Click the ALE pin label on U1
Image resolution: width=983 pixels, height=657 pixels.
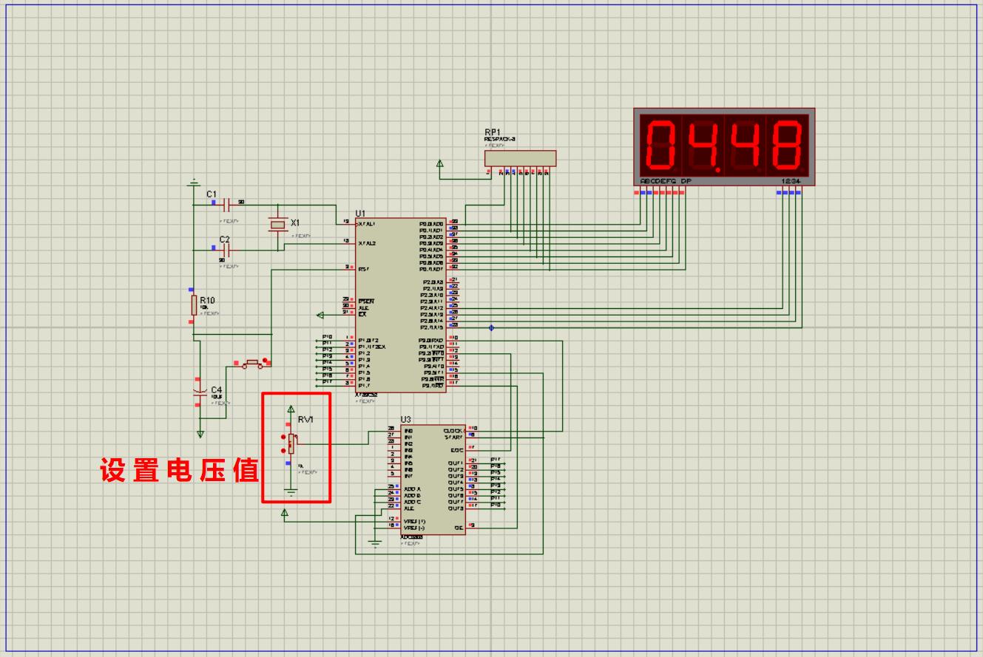coord(363,308)
